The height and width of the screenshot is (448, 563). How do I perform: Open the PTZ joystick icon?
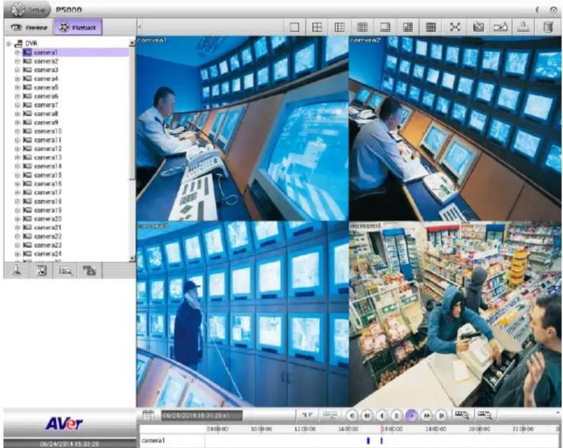pyautogui.click(x=16, y=270)
